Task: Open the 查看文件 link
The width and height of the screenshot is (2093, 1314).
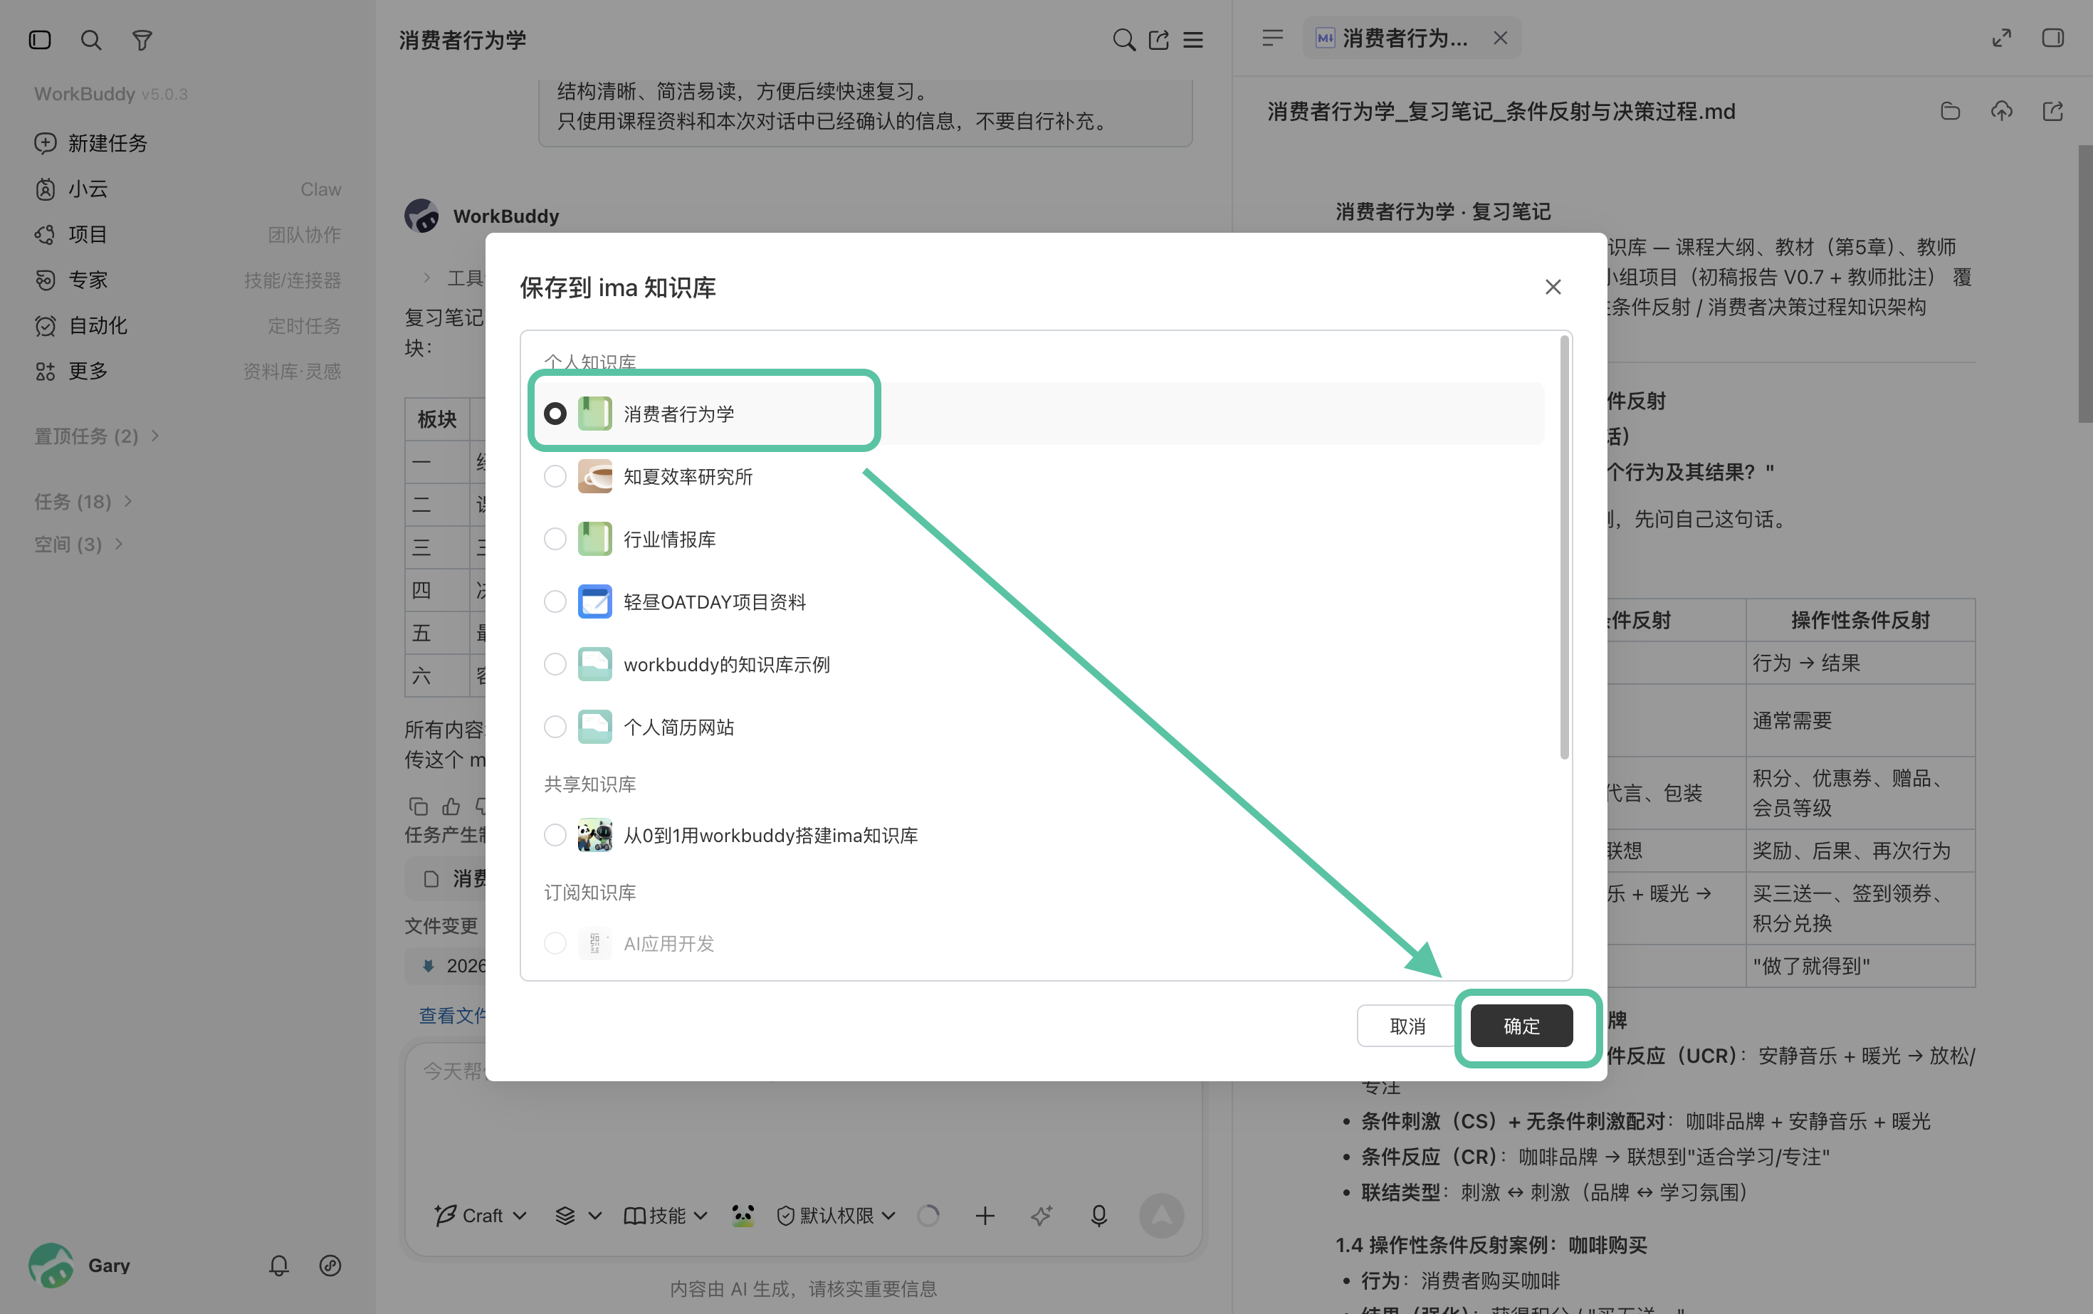Action: 452,1015
